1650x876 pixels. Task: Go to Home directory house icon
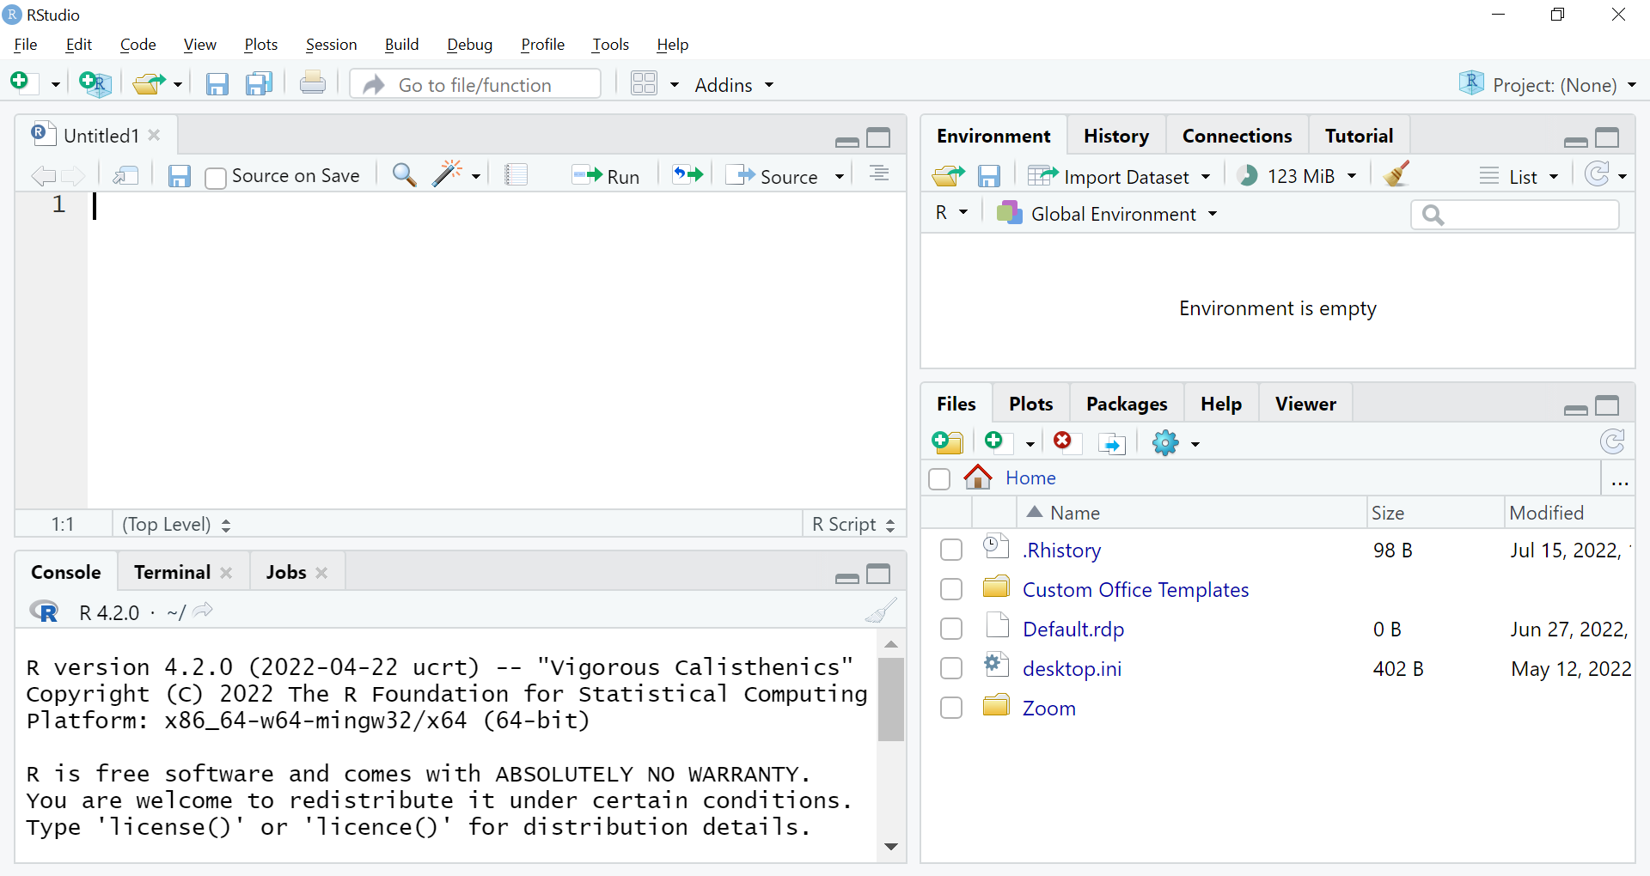click(x=978, y=477)
